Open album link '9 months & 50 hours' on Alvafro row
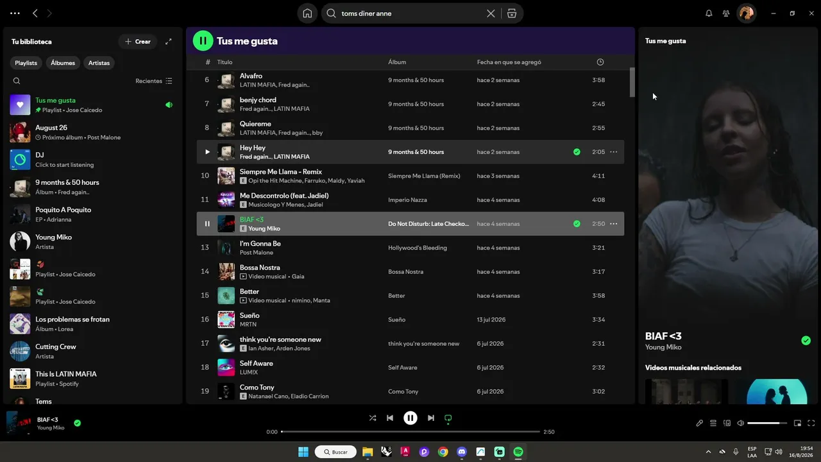 416,80
